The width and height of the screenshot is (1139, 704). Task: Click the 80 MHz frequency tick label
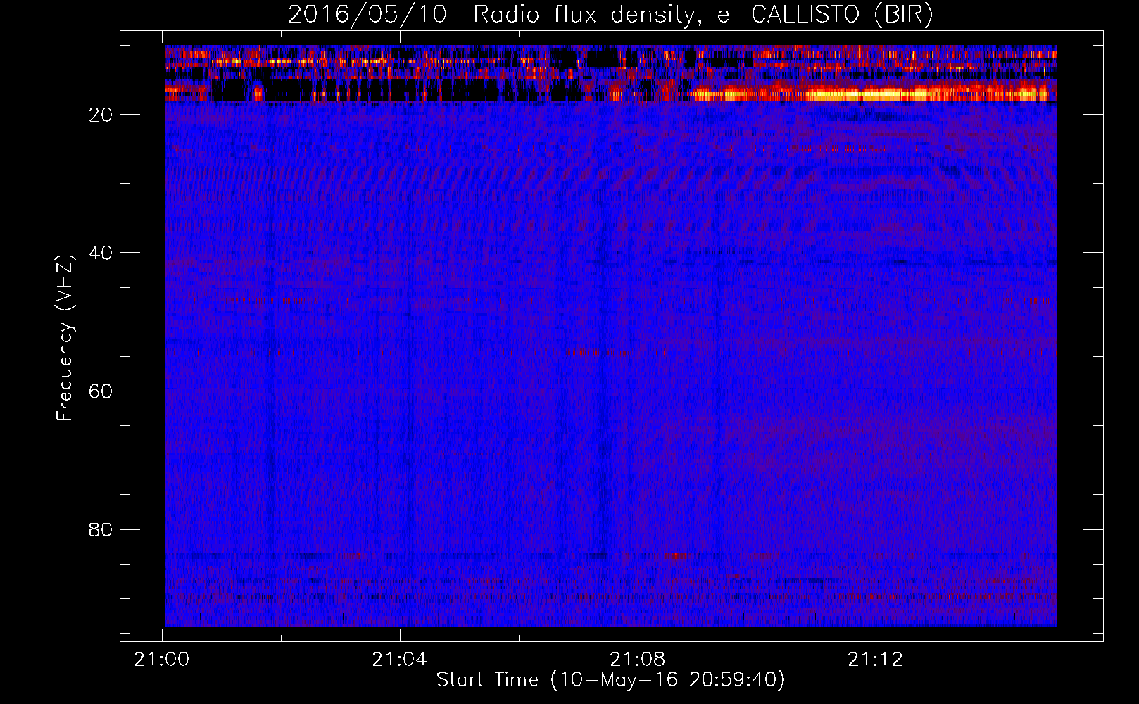(x=101, y=529)
